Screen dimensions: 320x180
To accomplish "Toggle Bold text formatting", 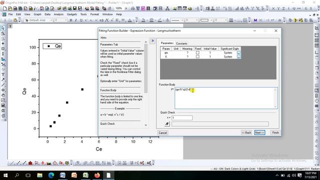I will tap(71, 20).
